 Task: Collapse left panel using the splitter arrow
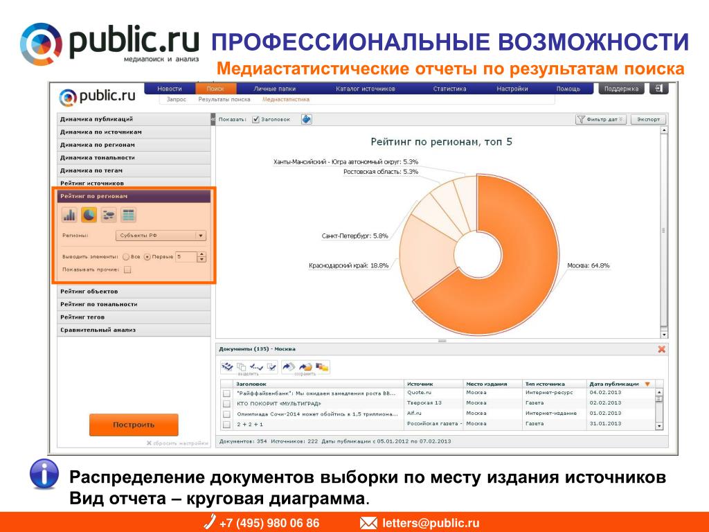(x=213, y=119)
